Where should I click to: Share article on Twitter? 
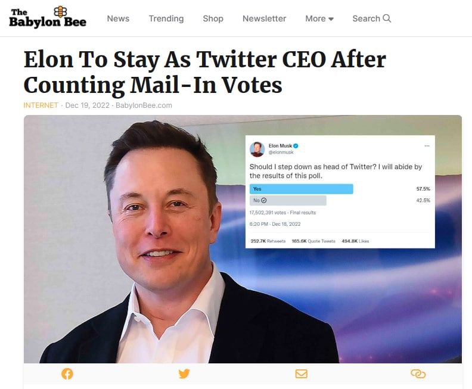(x=184, y=374)
